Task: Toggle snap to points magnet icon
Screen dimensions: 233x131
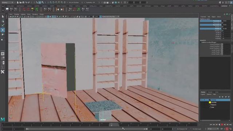Action: coord(56,3)
